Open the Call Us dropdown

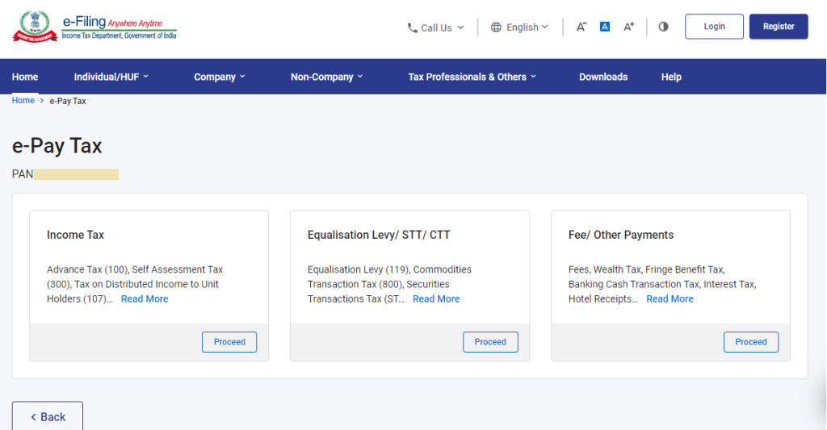(x=436, y=27)
